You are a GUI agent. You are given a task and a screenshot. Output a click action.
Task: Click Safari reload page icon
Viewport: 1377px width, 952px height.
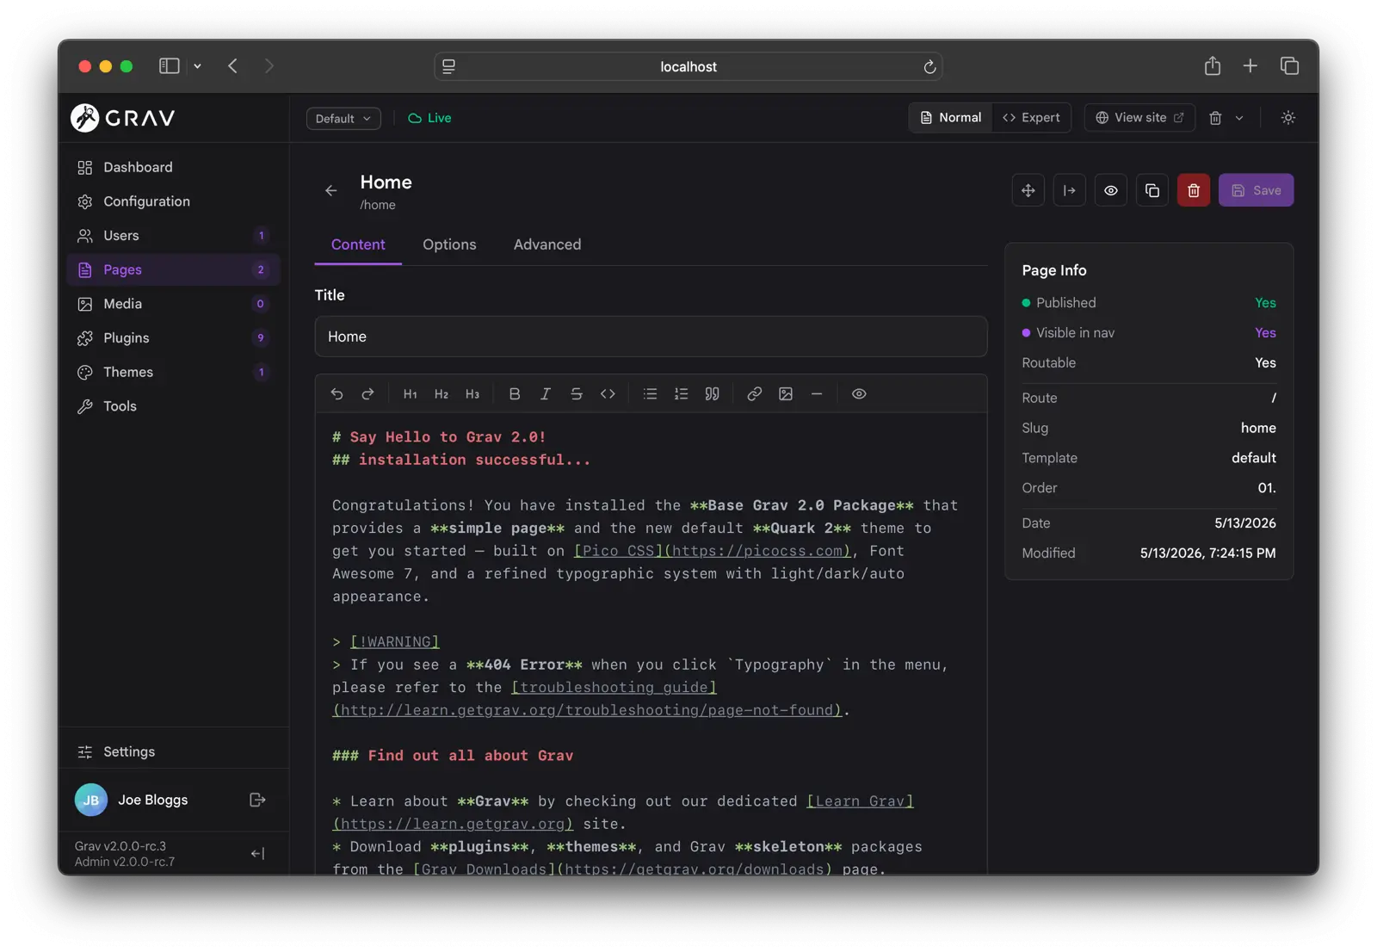click(x=929, y=67)
